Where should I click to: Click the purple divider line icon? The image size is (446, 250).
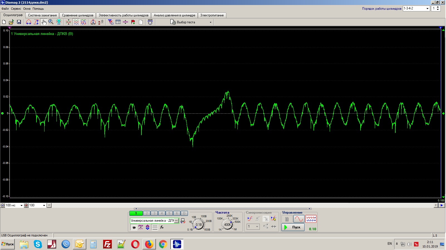[x=126, y=22]
